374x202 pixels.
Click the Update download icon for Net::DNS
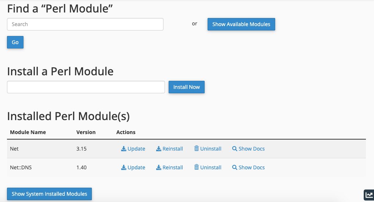[x=124, y=167]
